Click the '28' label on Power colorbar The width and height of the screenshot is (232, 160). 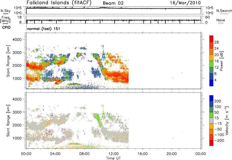(x=216, y=42)
